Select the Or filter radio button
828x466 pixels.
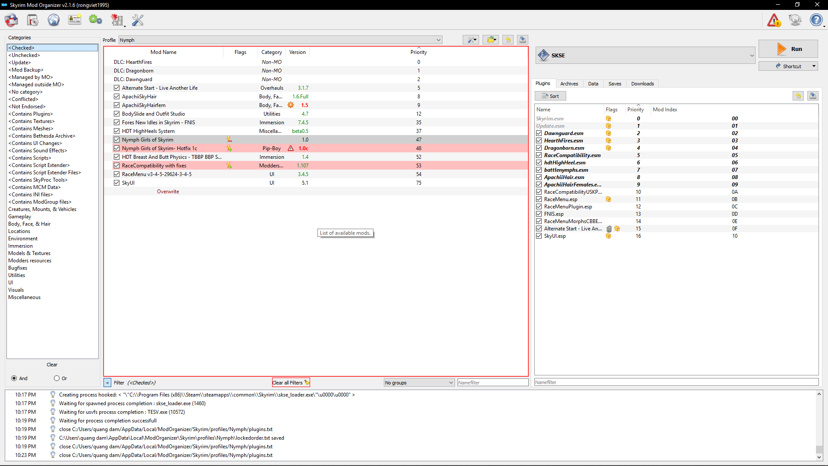point(56,378)
